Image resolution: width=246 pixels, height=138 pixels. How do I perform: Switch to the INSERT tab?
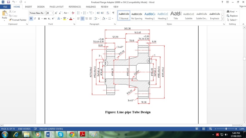(28, 7)
